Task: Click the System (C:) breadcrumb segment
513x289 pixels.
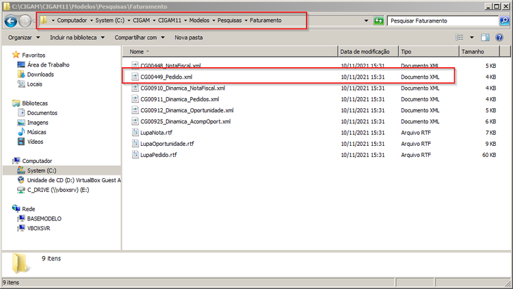Action: tap(109, 21)
